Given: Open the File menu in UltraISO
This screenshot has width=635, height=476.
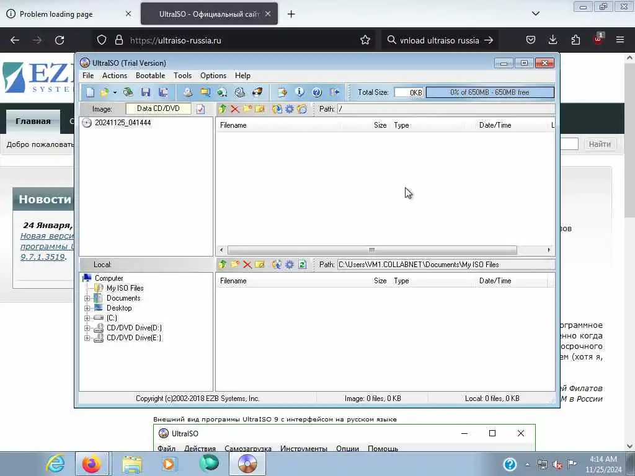Looking at the screenshot, I should pos(88,76).
